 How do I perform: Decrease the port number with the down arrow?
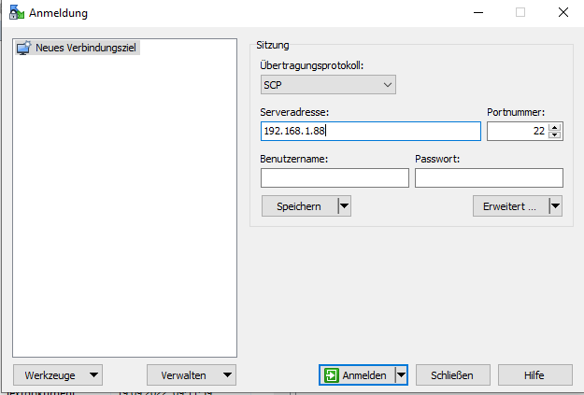coord(555,136)
